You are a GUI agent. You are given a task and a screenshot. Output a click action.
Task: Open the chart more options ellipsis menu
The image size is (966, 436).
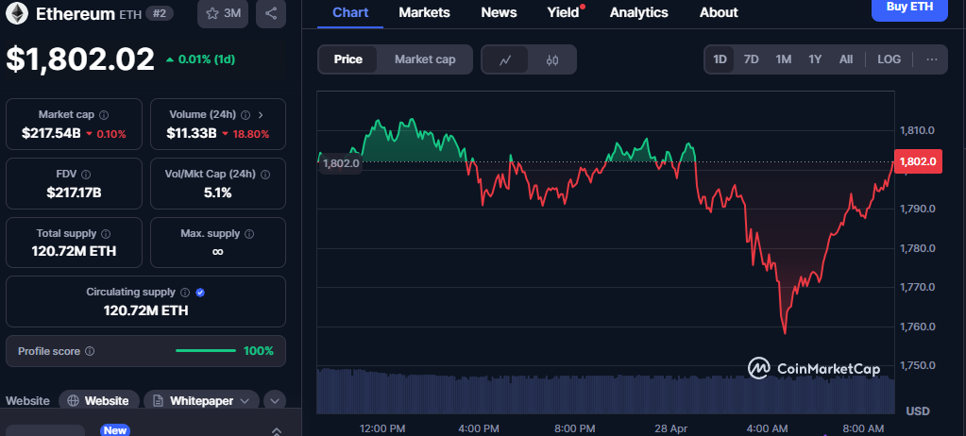click(931, 59)
